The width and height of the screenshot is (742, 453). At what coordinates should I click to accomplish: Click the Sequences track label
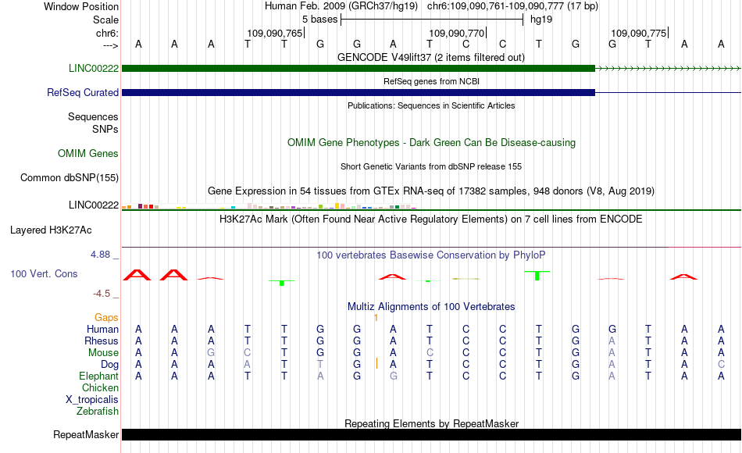pyautogui.click(x=93, y=117)
